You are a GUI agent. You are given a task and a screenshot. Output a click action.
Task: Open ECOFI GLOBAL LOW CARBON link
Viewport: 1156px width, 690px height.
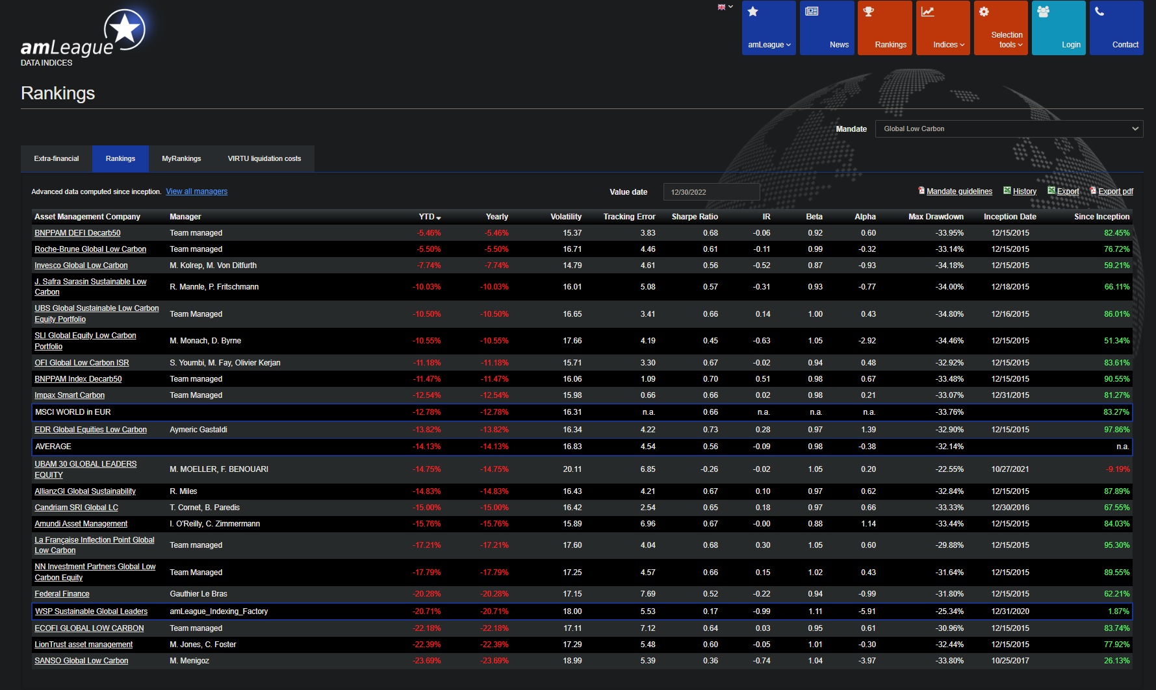90,628
